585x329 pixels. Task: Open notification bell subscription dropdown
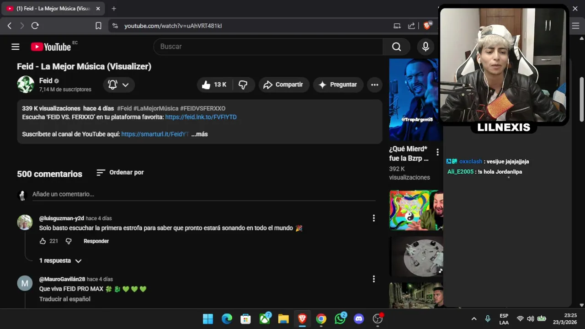[118, 85]
